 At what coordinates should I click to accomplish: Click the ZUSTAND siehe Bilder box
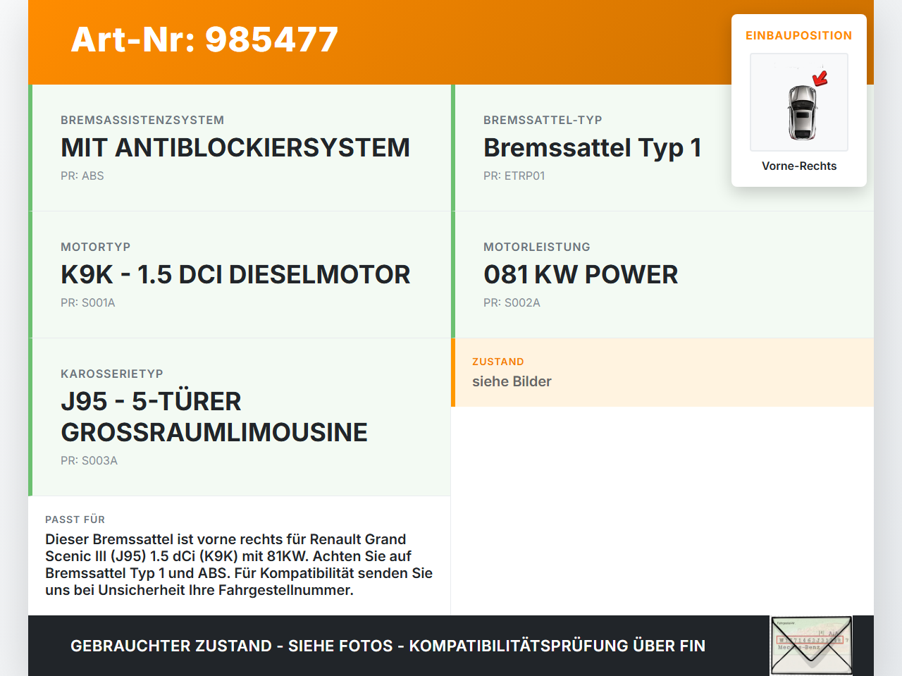662,372
